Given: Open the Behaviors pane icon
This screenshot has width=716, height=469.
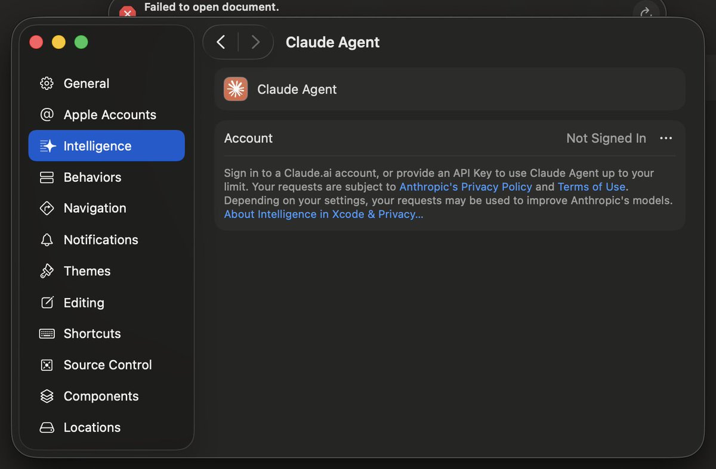Looking at the screenshot, I should 47,177.
